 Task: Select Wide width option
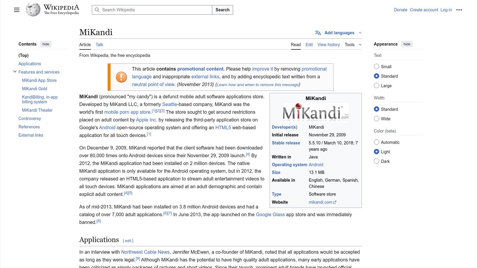coord(377,119)
